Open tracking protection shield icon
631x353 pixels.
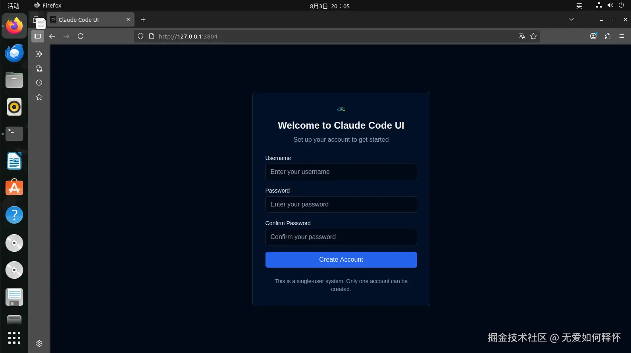click(140, 36)
